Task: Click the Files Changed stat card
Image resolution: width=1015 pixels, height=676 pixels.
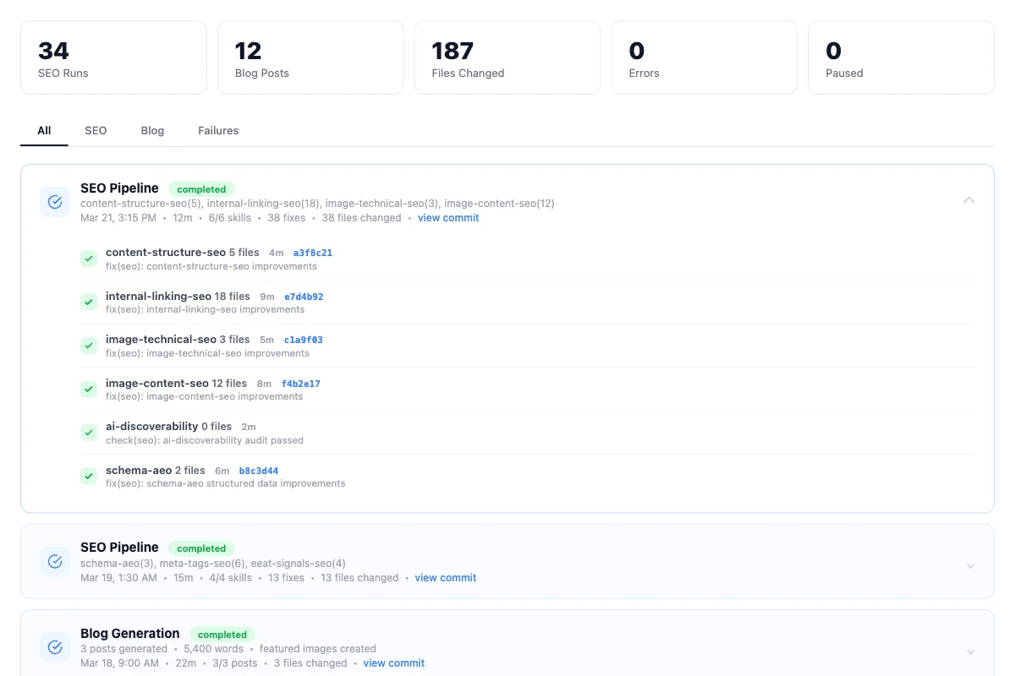Action: [507, 57]
